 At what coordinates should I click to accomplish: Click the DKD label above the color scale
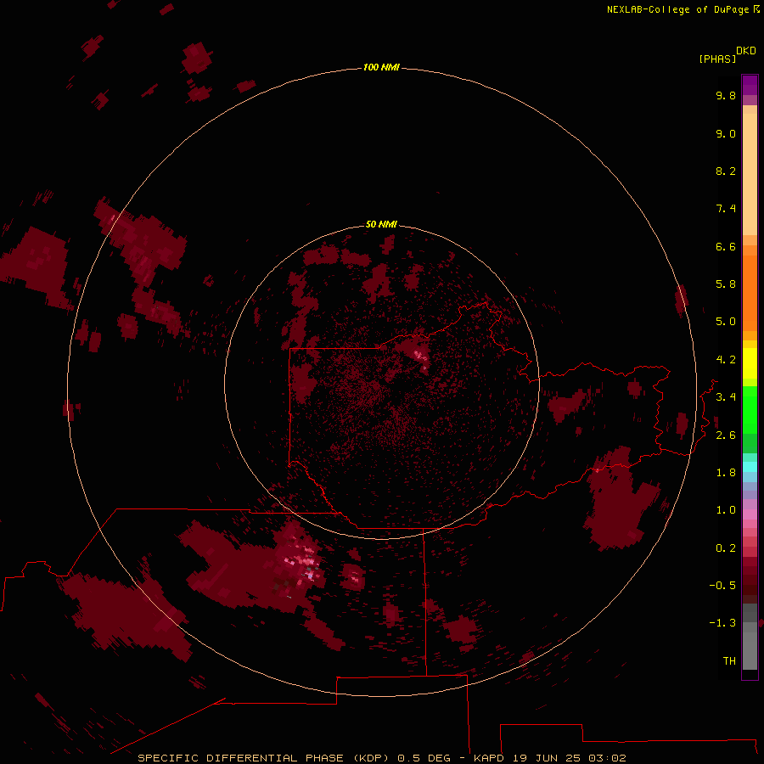tap(746, 51)
